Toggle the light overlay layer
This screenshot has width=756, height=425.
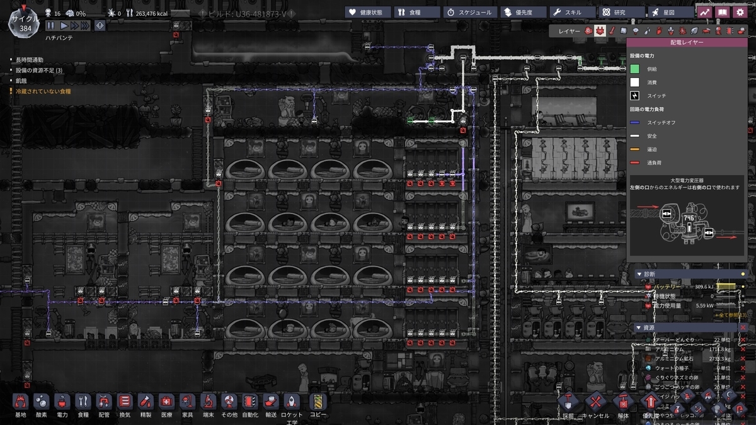635,30
